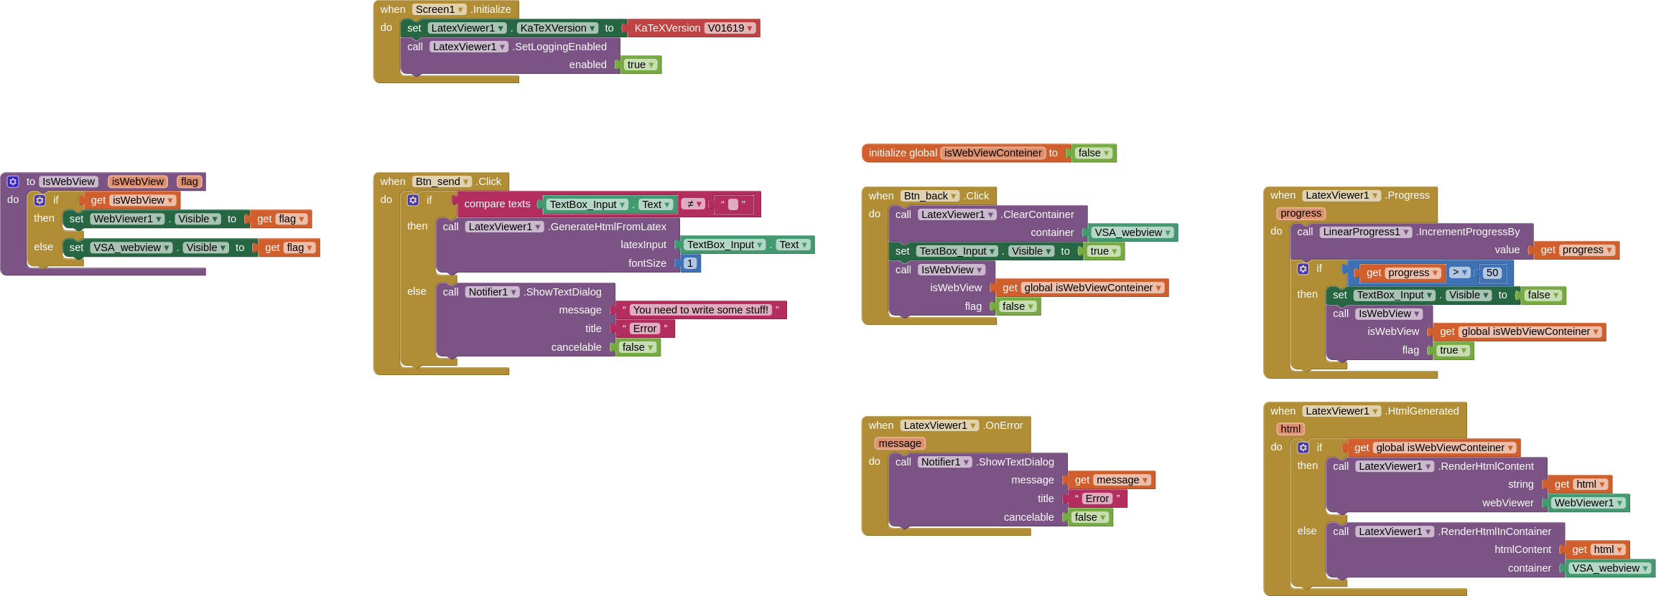Screen dimensions: 1656x596
Task: Select the message parameter in the OnError event
Action: pos(899,443)
